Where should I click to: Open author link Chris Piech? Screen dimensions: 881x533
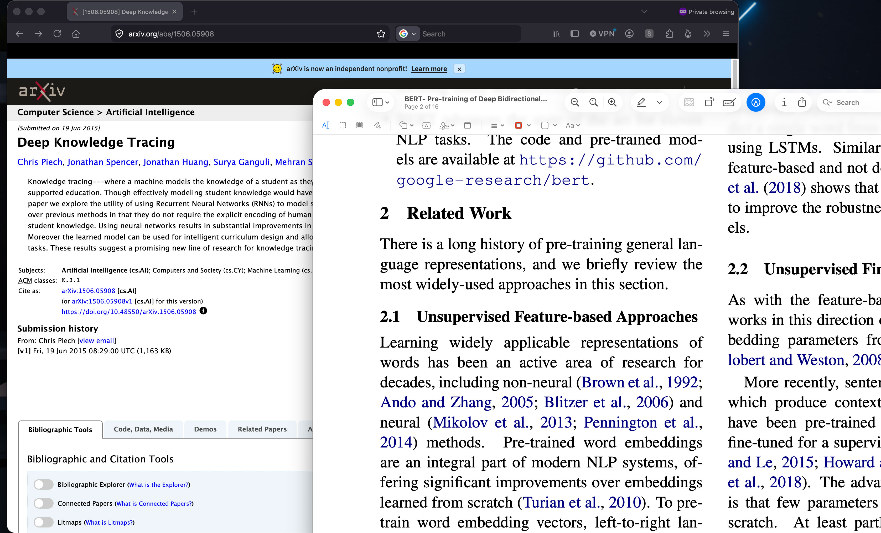pos(40,162)
